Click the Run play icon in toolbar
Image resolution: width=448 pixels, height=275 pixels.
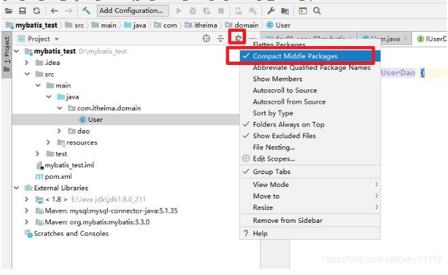pyautogui.click(x=179, y=11)
